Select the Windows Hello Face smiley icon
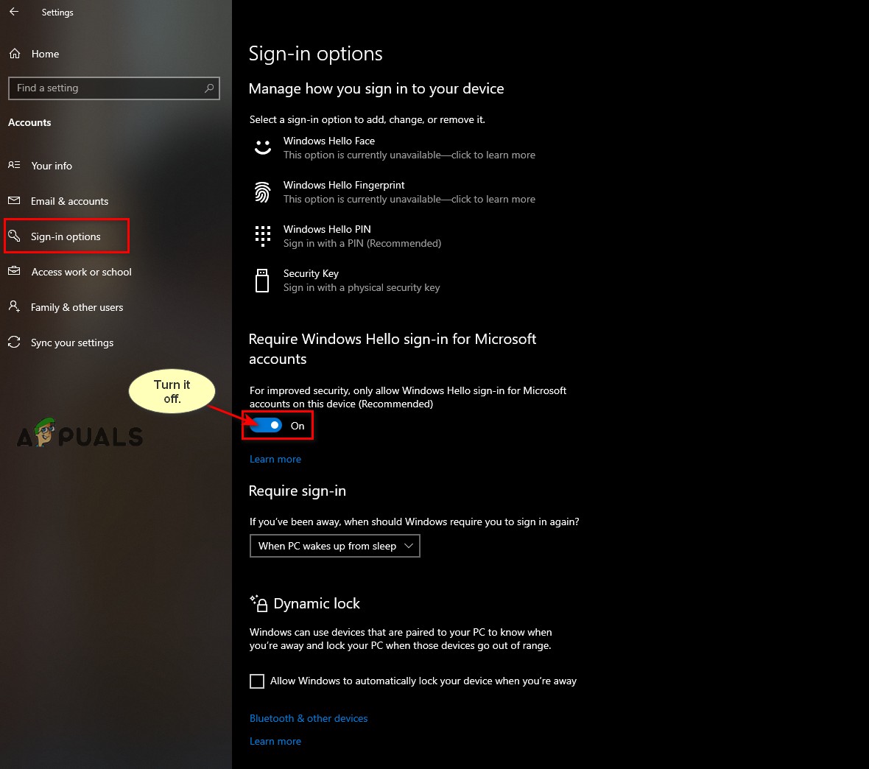Image resolution: width=869 pixels, height=769 pixels. [x=263, y=147]
